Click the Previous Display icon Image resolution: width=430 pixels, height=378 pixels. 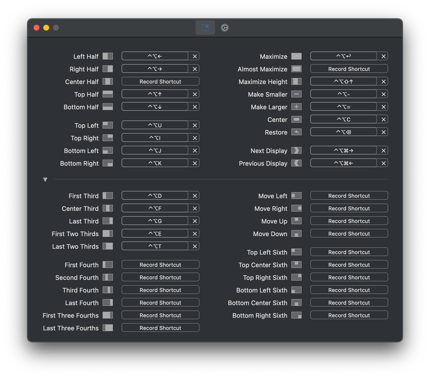coord(297,163)
